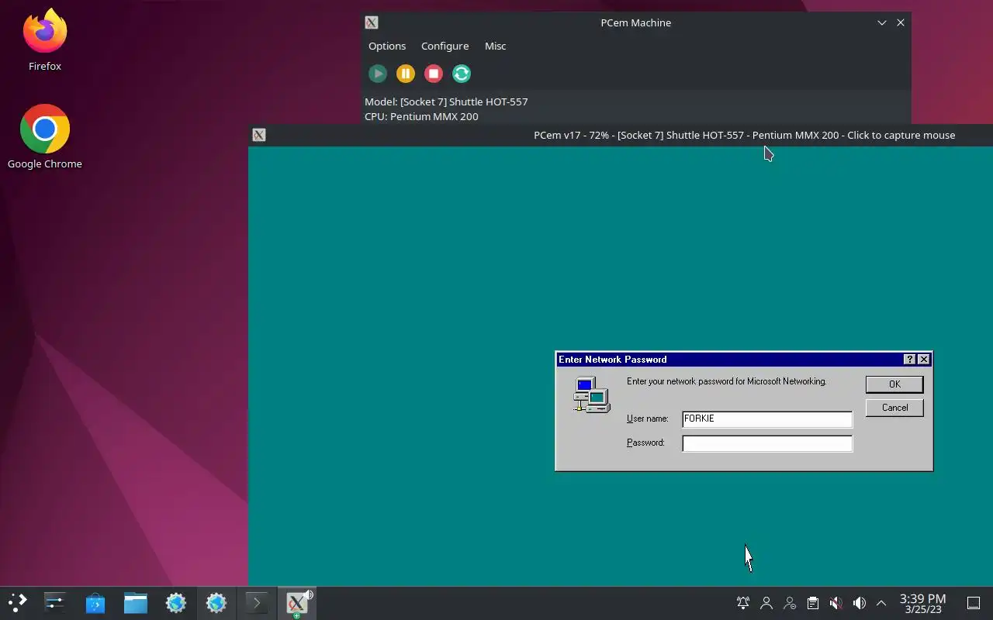Viewport: 993px width, 620px height.
Task: Click OK in Enter Network Password dialog
Action: (894, 384)
